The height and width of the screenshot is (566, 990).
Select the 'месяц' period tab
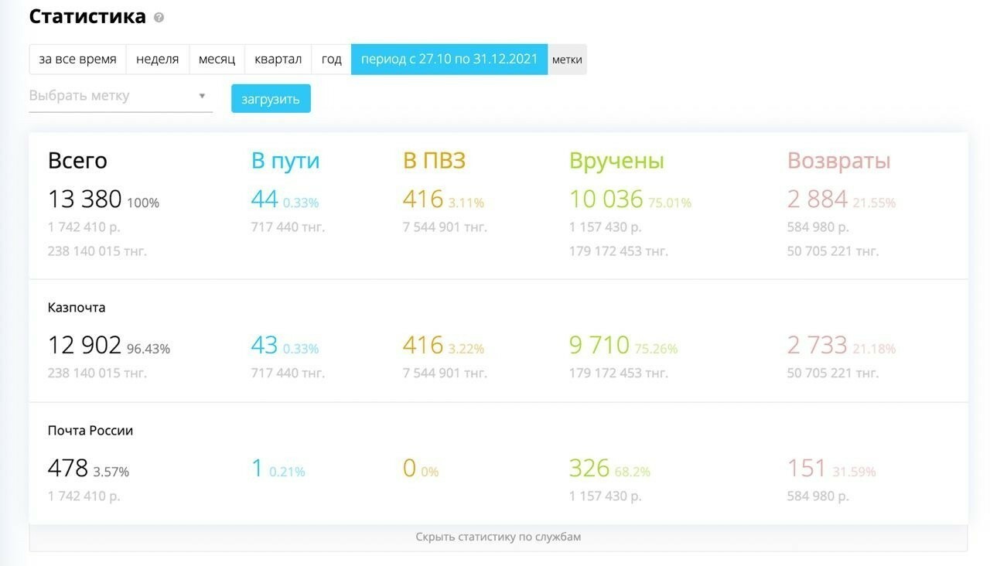coord(217,59)
